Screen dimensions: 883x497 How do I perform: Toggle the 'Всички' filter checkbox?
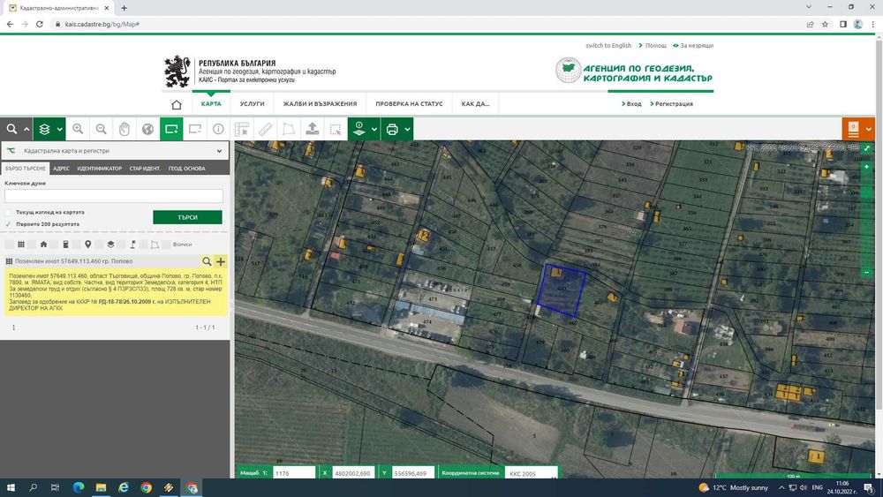pos(166,245)
